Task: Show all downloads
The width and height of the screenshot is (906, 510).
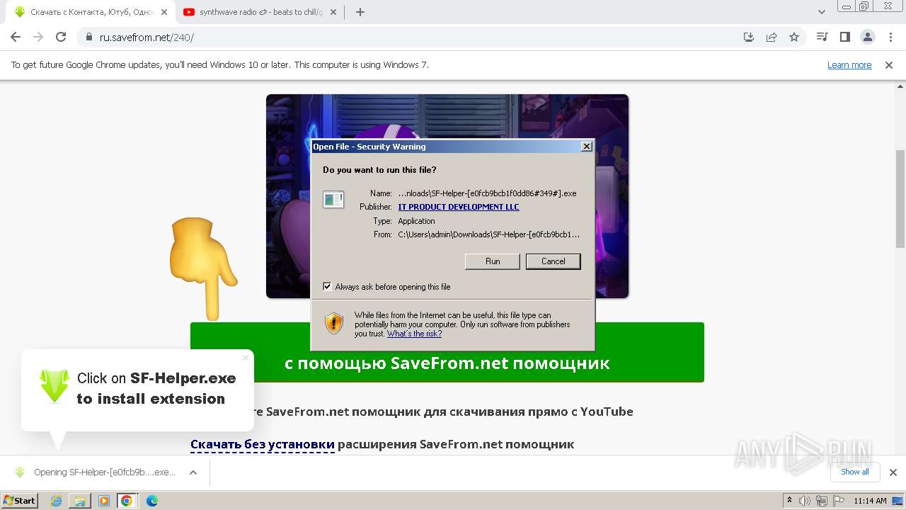Action: click(855, 472)
